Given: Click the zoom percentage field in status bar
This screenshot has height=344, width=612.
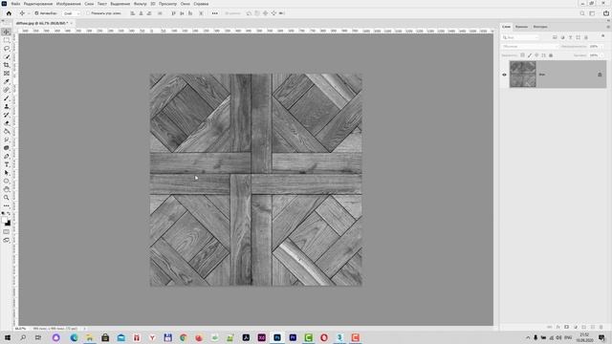Looking at the screenshot, I should pyautogui.click(x=20, y=329).
